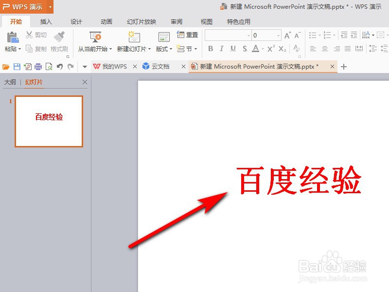Select slide 1 thumbnail
This screenshot has width=389, height=292.
(x=49, y=121)
